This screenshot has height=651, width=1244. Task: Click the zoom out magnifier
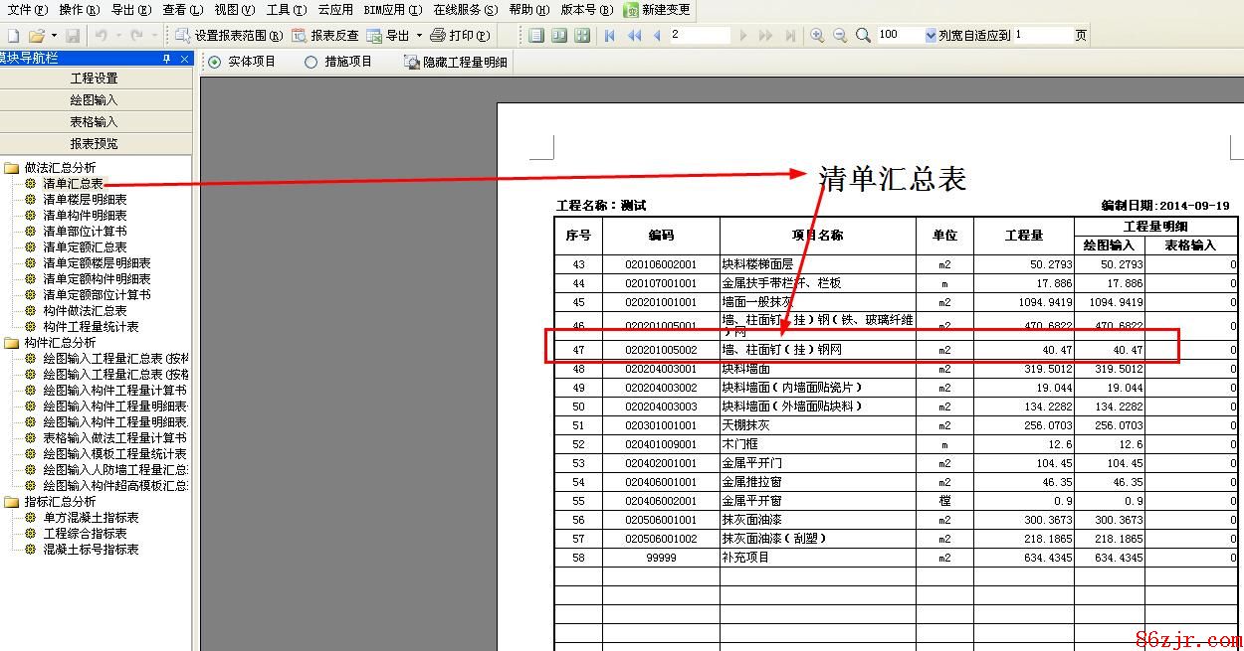pos(840,36)
